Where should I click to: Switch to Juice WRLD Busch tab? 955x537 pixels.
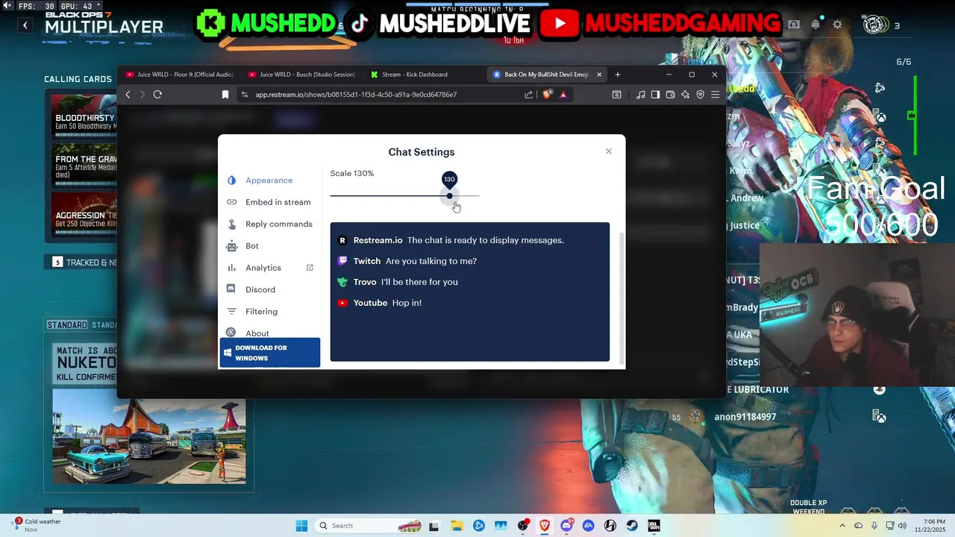(x=301, y=75)
